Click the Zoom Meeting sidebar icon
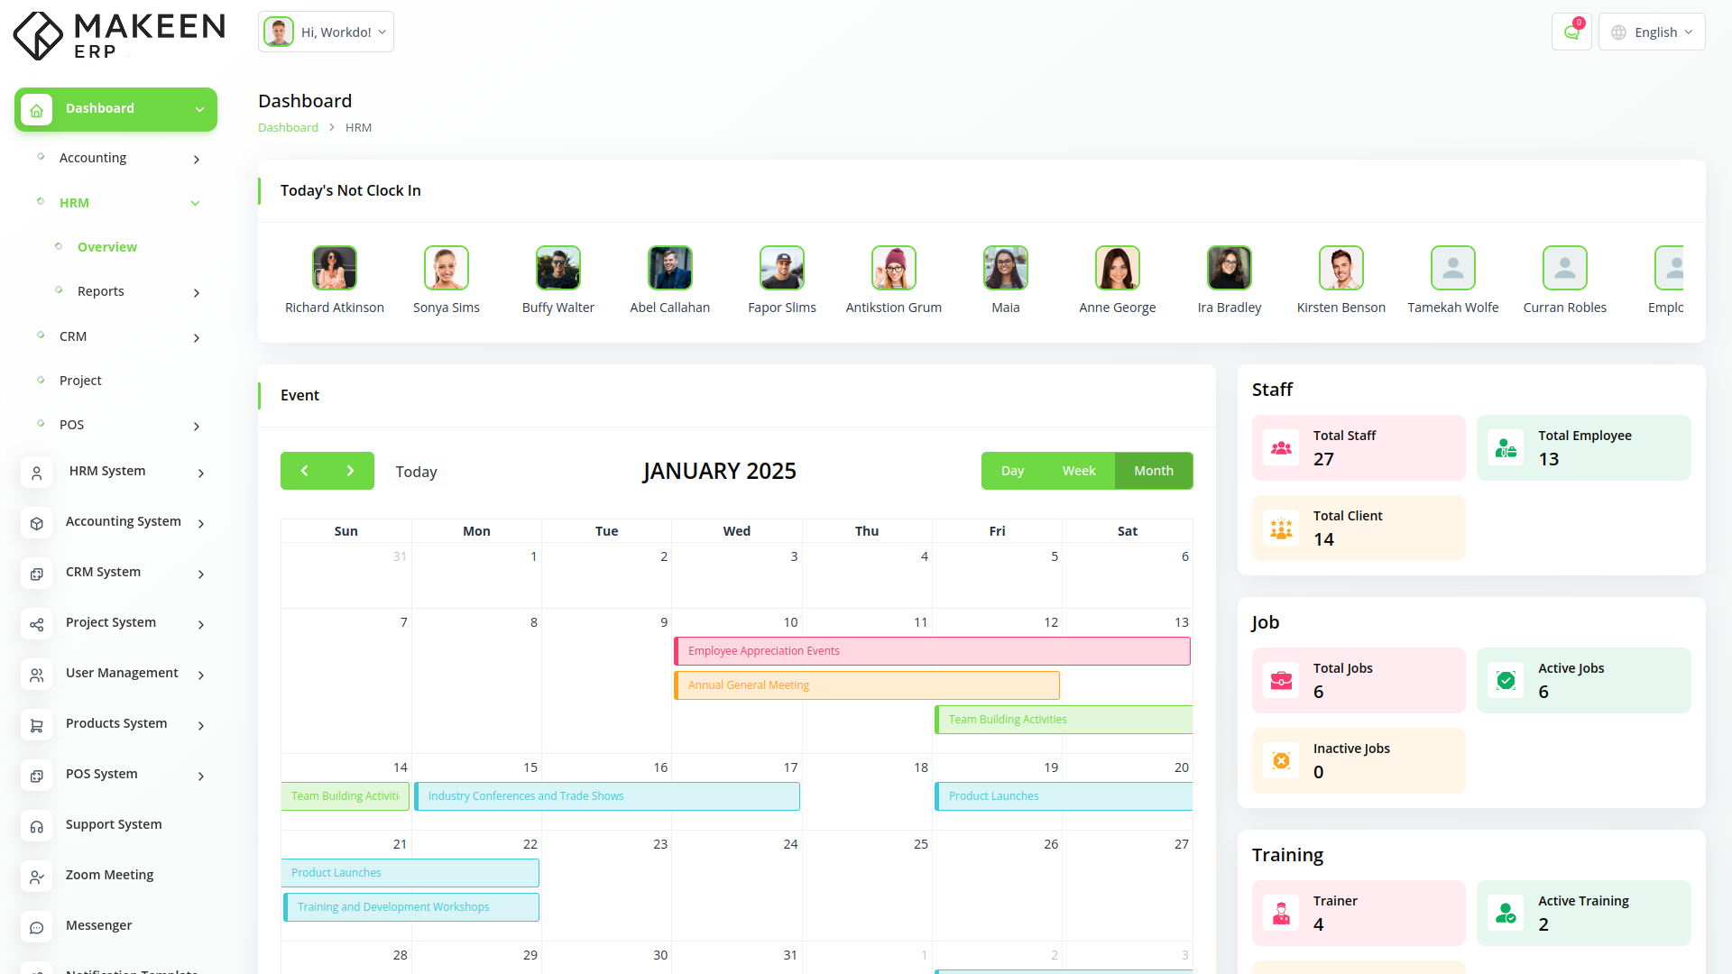The image size is (1732, 974). (37, 877)
